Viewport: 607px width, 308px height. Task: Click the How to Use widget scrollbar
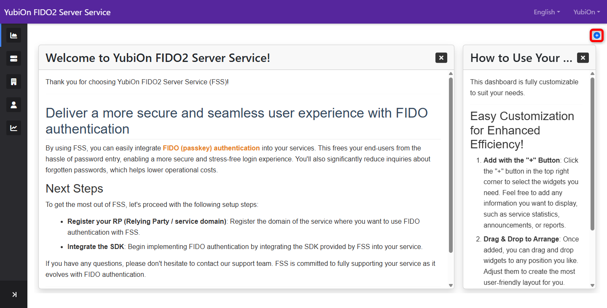[592, 154]
